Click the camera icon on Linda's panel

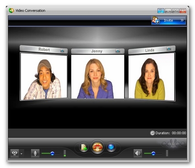point(169,49)
